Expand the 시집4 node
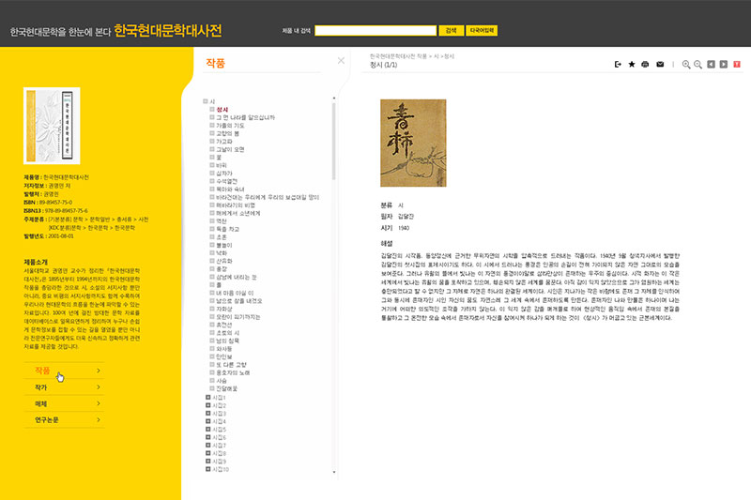Image resolution: width=751 pixels, height=500 pixels. [x=207, y=421]
